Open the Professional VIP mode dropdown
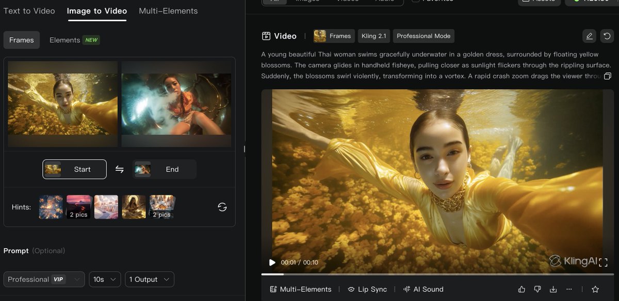 point(44,279)
